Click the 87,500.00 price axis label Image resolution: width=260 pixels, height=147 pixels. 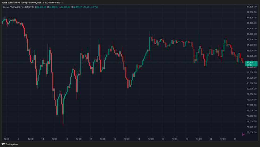(251, 7)
